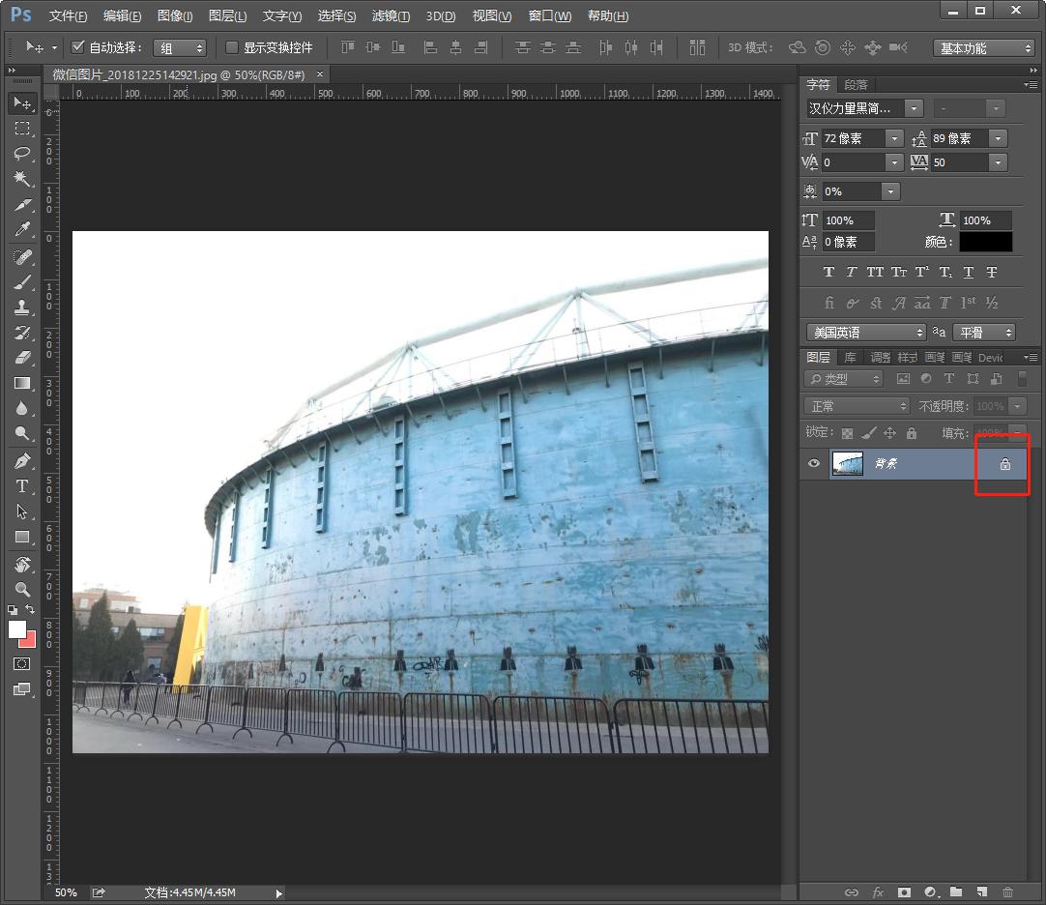Enable the 显示变换控件 checkbox
Viewport: 1046px width, 905px height.
coord(232,47)
